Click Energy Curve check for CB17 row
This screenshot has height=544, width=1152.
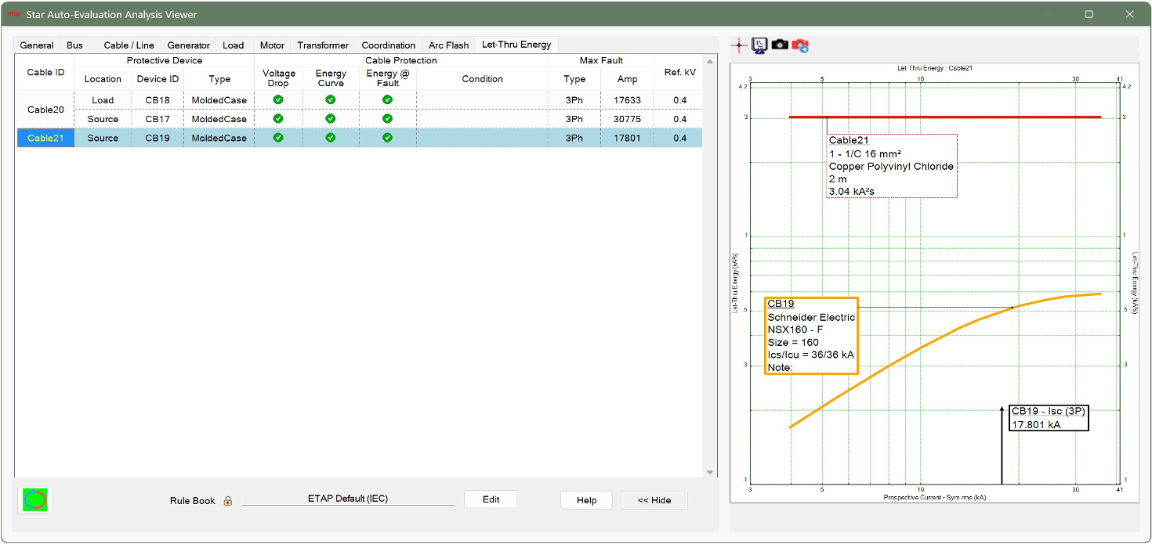coord(331,119)
